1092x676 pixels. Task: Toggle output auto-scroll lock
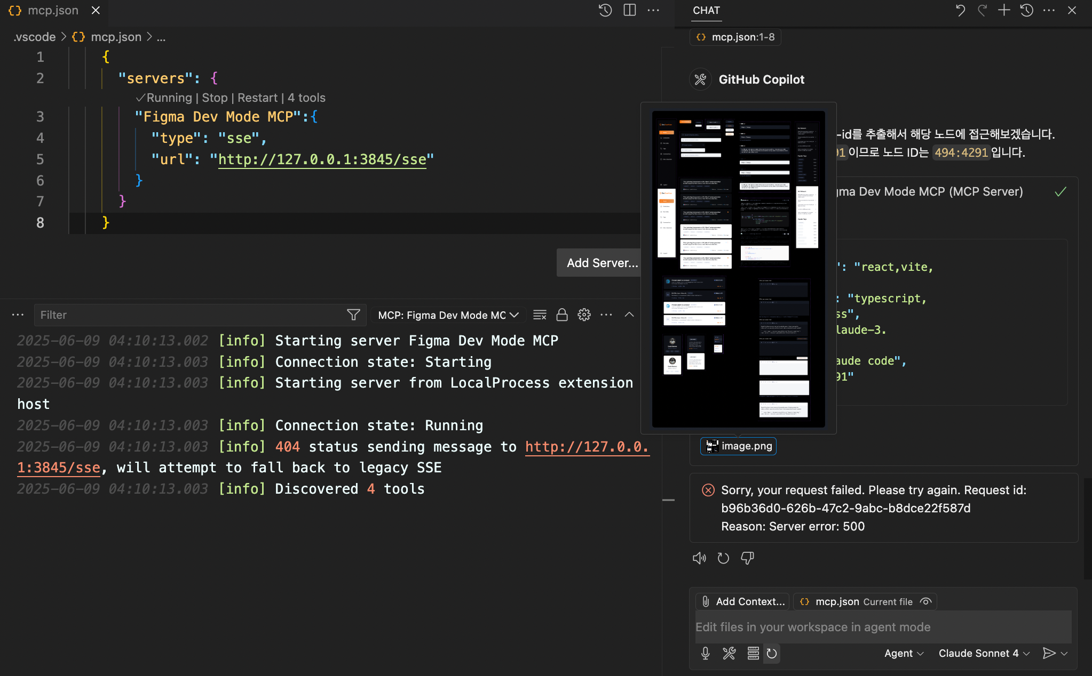(562, 315)
